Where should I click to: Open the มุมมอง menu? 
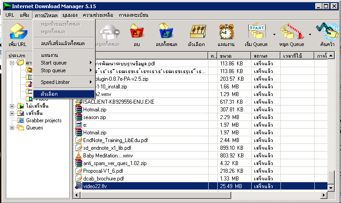[70, 15]
